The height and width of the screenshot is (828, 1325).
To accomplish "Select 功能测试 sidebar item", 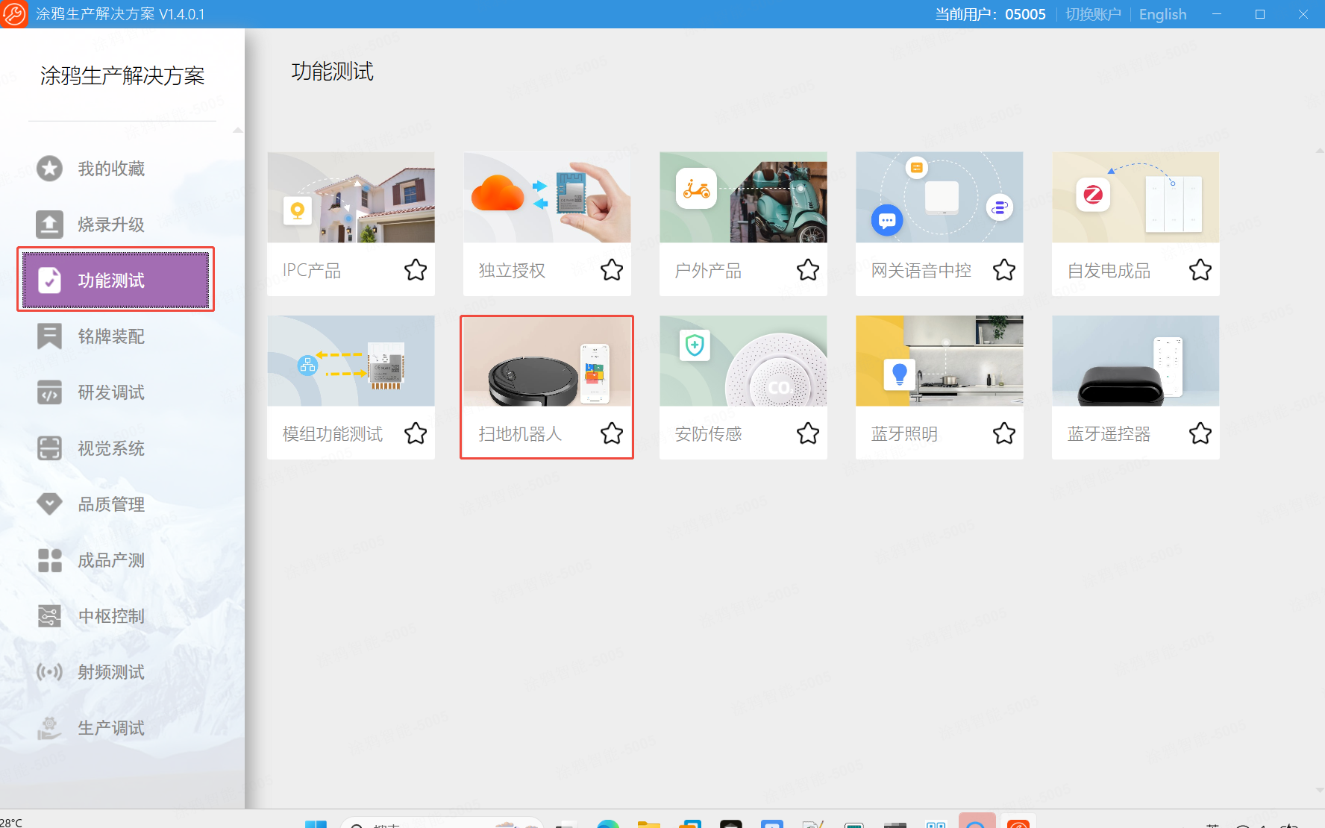I will 116,280.
